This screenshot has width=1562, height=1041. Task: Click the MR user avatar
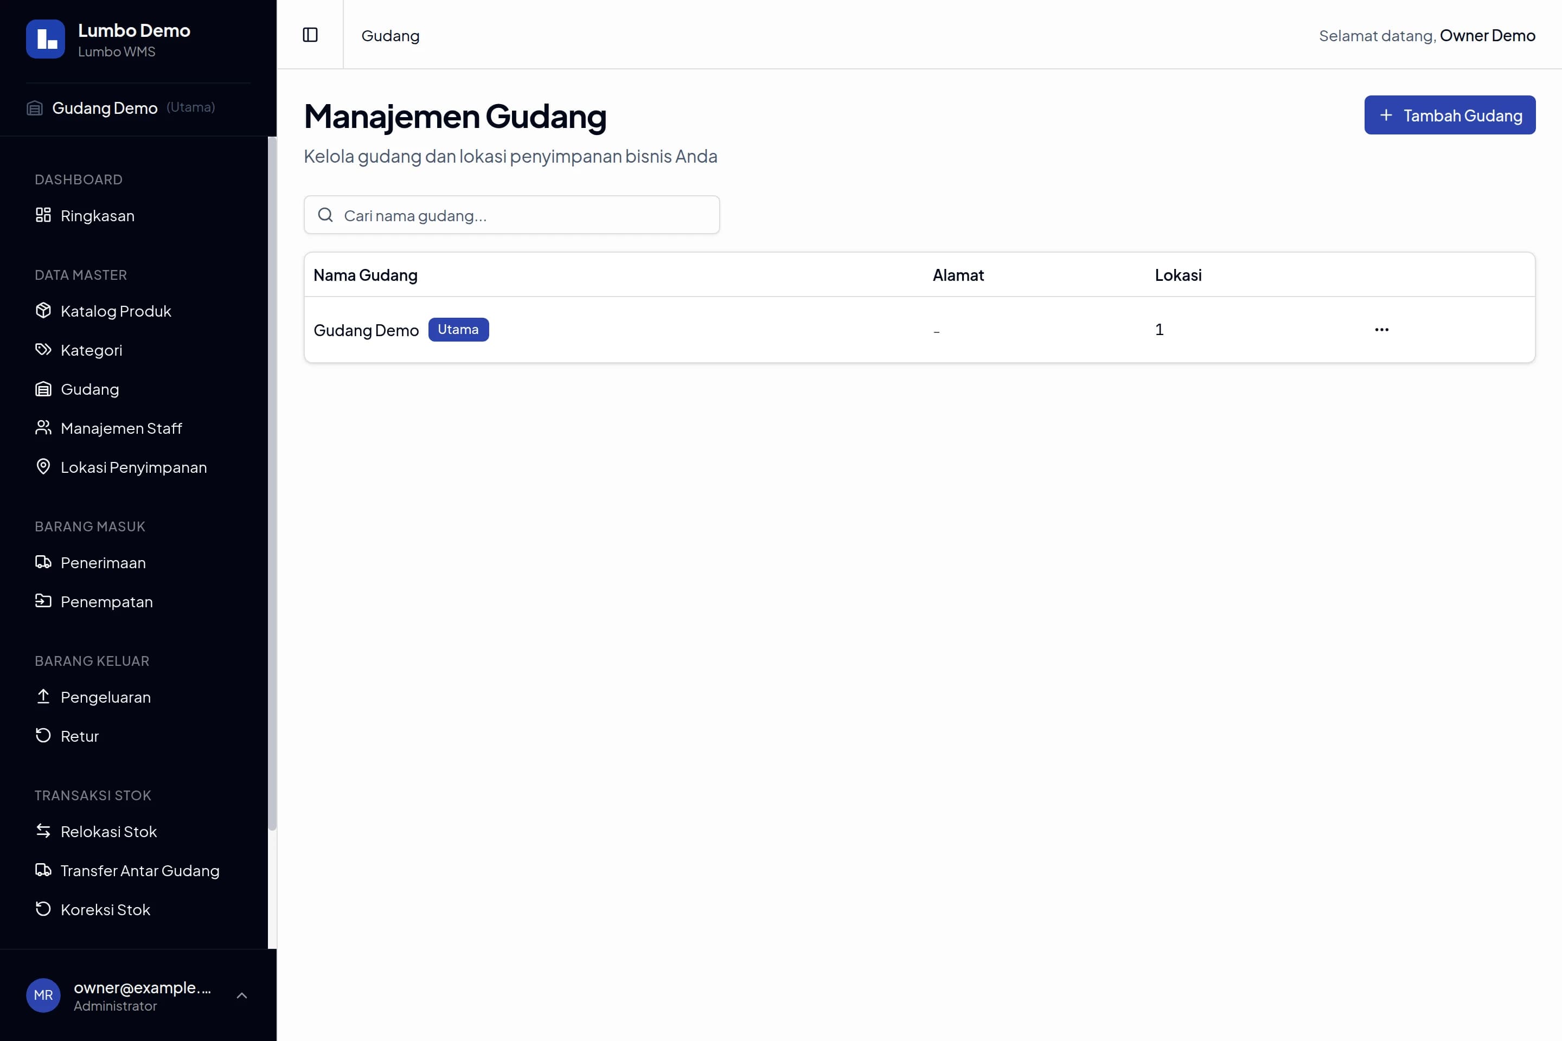tap(43, 995)
